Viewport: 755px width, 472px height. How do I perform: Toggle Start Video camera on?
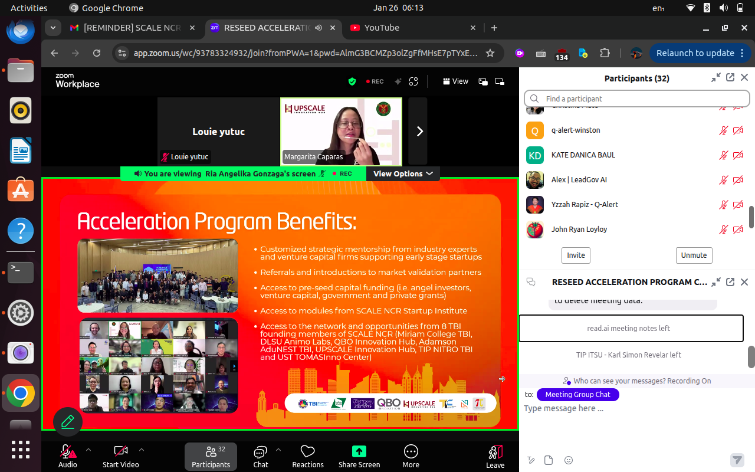pos(121,452)
